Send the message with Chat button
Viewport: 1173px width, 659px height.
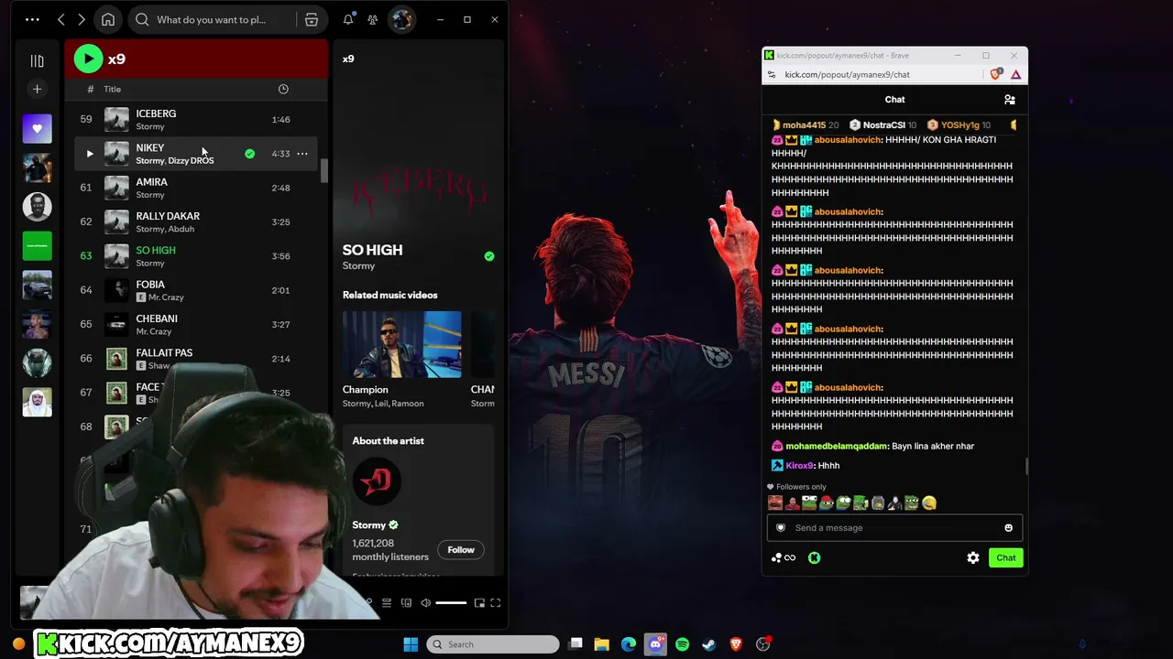click(x=1006, y=558)
